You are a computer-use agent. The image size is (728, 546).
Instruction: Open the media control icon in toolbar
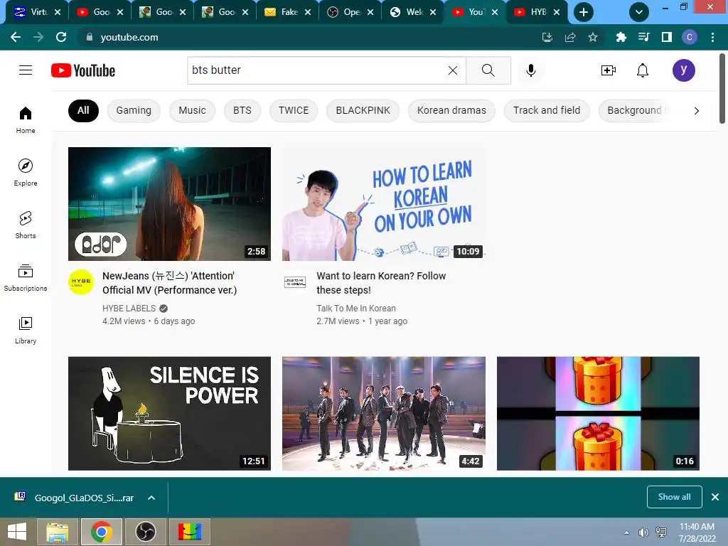tap(643, 37)
